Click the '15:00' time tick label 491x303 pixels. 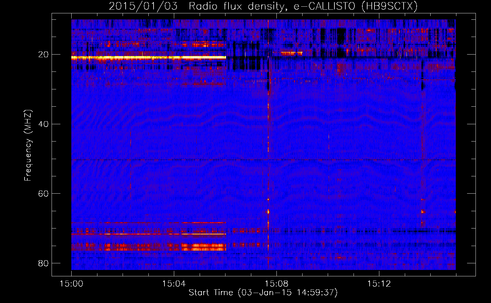click(x=71, y=284)
